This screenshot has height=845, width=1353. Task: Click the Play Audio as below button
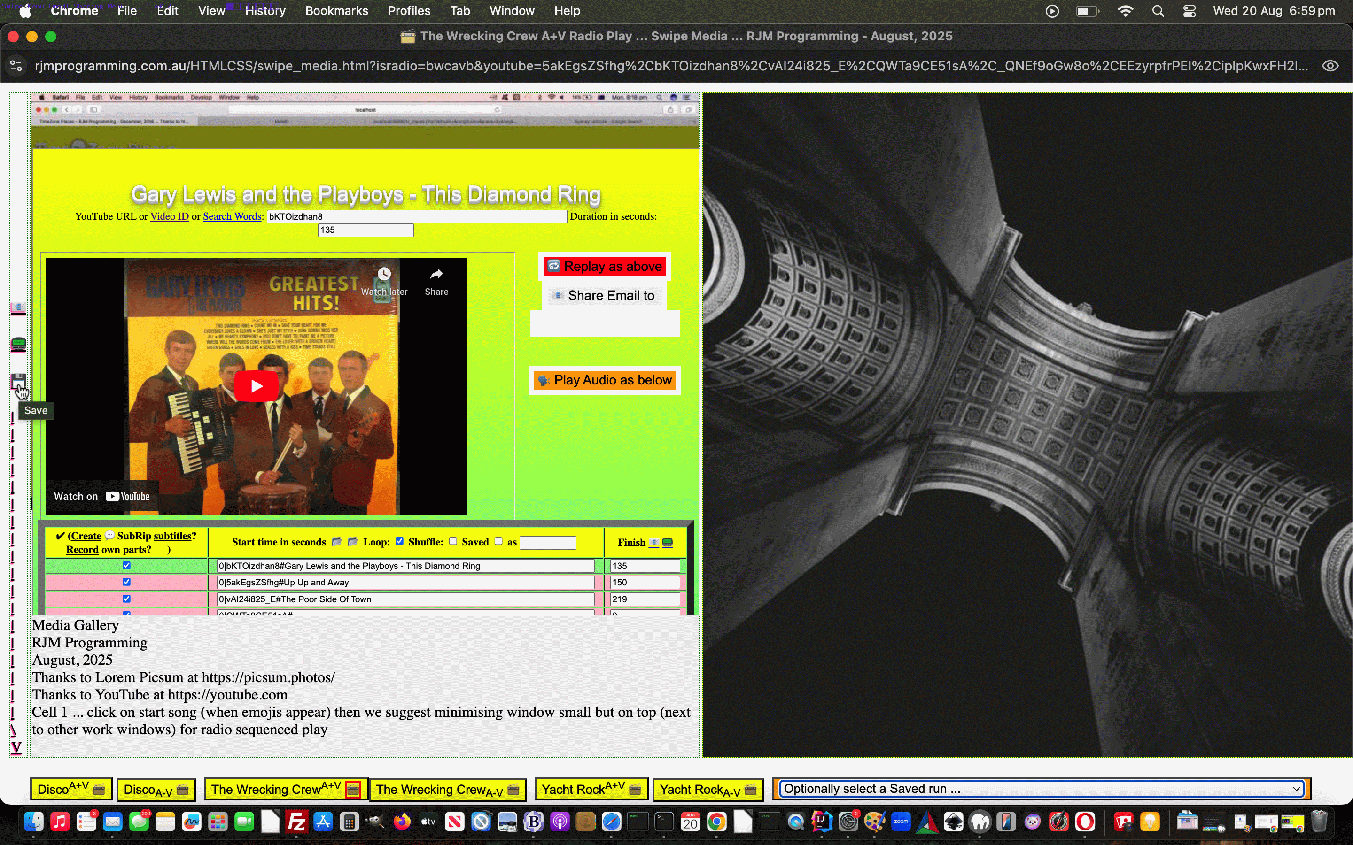[604, 380]
